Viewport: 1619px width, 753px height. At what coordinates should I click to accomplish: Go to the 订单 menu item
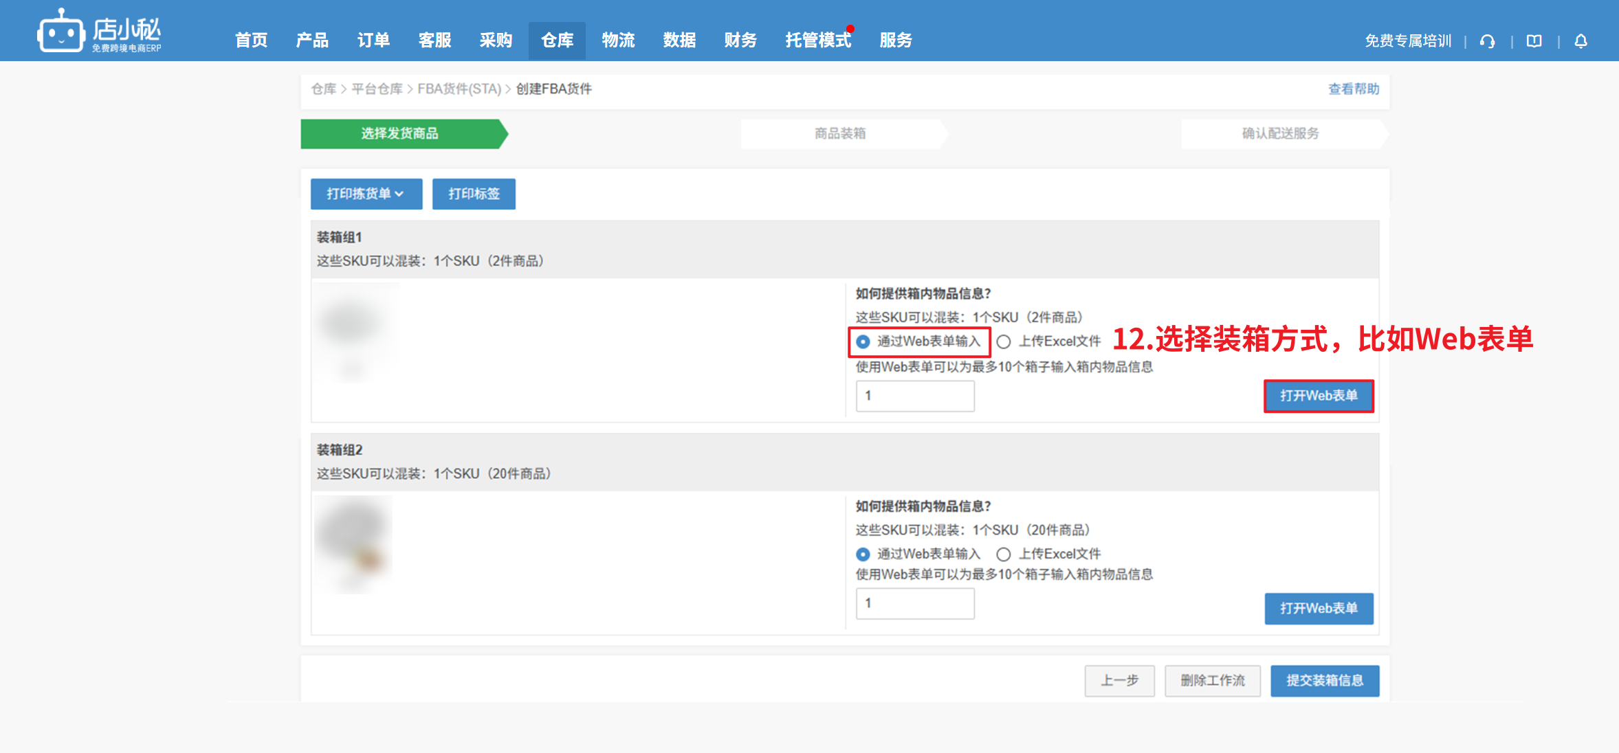click(x=373, y=41)
